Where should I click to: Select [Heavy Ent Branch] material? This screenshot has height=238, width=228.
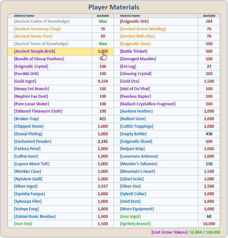[x=32, y=89]
